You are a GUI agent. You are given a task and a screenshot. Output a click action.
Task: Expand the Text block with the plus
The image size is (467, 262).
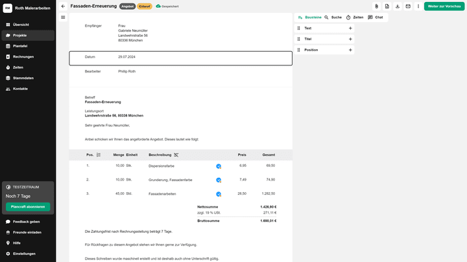[350, 28]
